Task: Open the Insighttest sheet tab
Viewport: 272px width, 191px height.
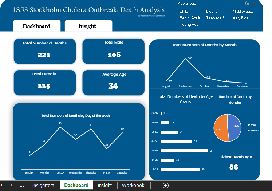Action: (x=43, y=186)
